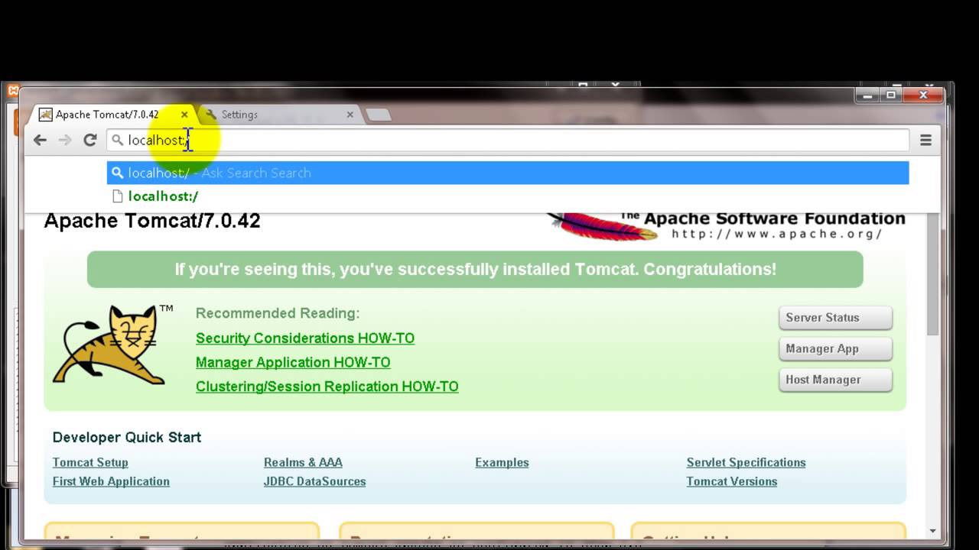Click the page icon beside the localhost:/ suggestion

(x=117, y=196)
